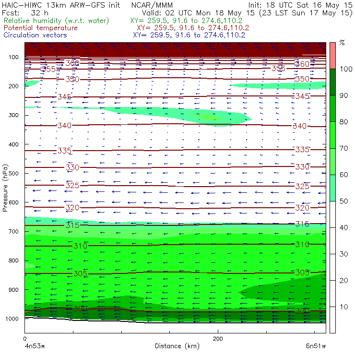Click the left-side '325' contour label
355x355 pixels.
(x=72, y=186)
